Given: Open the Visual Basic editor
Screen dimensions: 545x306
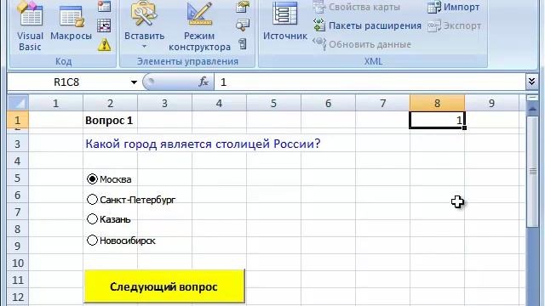Looking at the screenshot, I should pyautogui.click(x=31, y=26).
